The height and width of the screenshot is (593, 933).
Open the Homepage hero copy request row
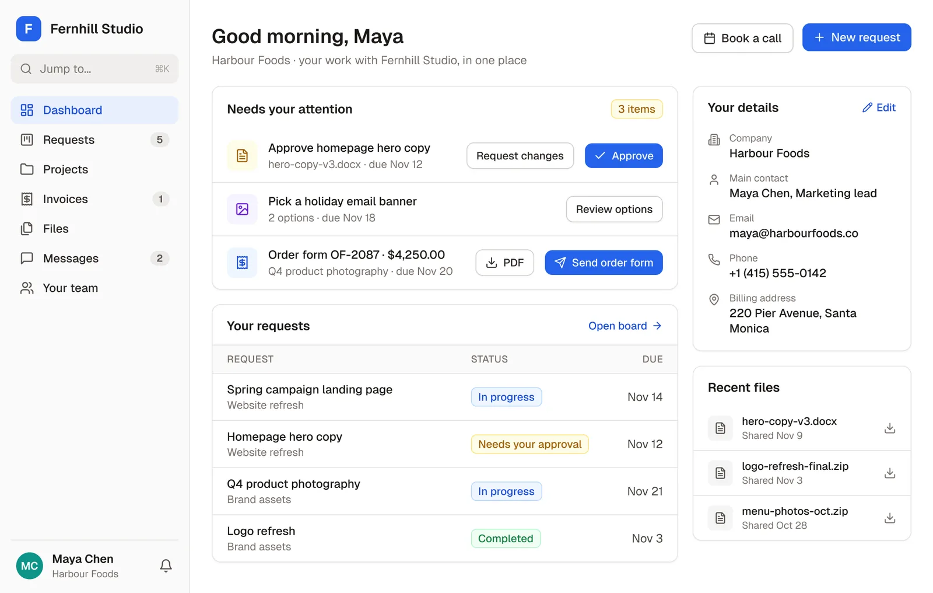click(x=445, y=444)
